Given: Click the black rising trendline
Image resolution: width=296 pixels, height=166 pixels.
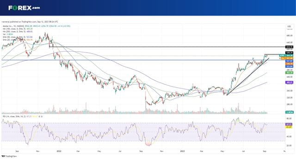Looking at the screenshot, I should (248, 77).
